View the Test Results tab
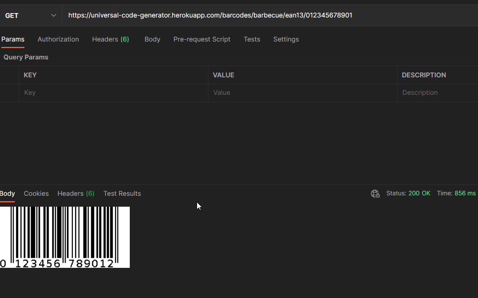The image size is (478, 298). [122, 193]
